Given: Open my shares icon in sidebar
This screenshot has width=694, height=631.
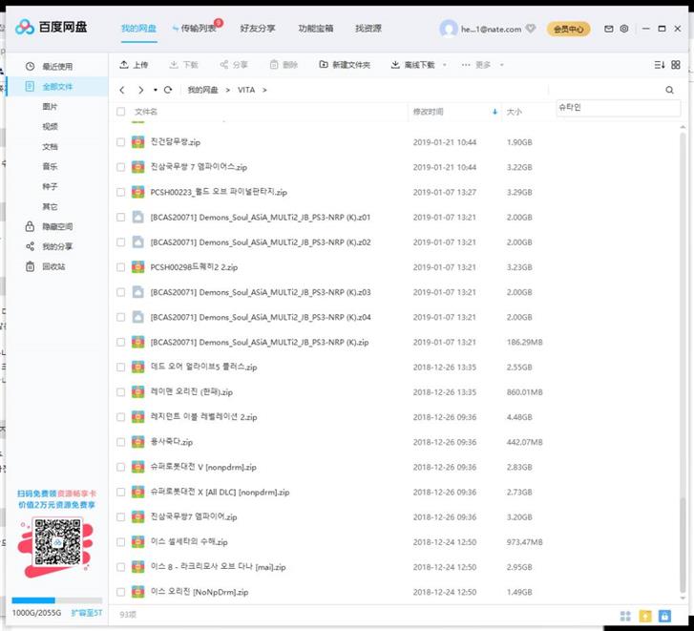Looking at the screenshot, I should click(30, 246).
